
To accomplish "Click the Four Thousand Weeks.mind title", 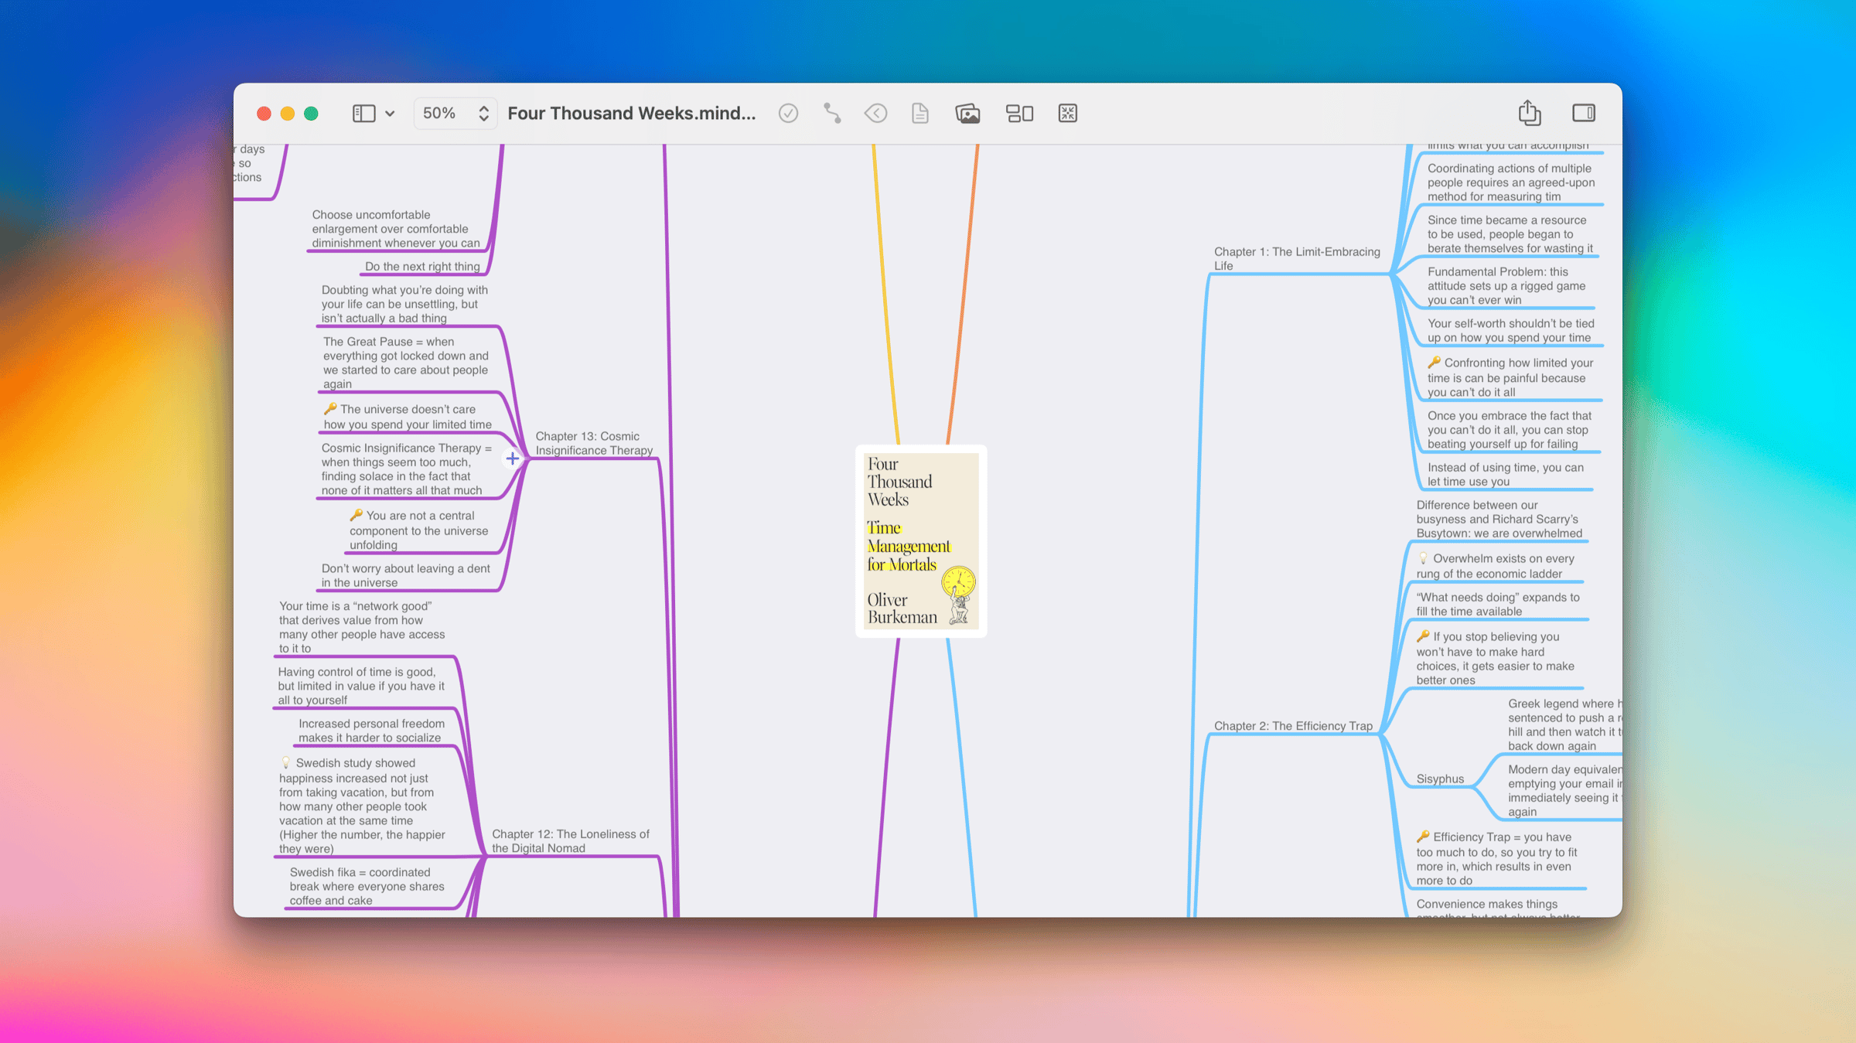I will click(632, 113).
